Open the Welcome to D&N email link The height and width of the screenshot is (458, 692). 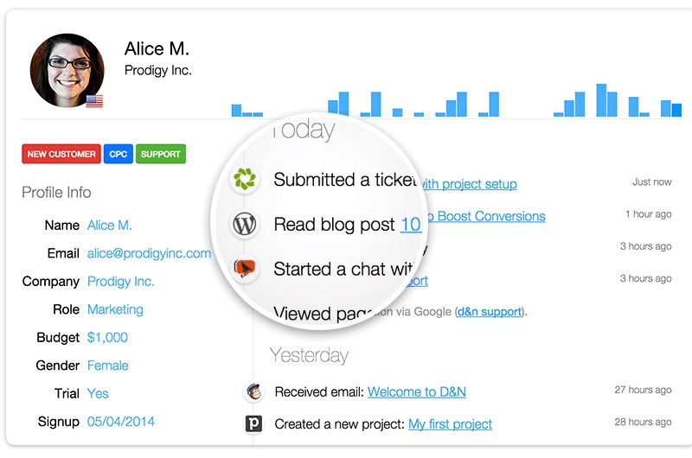click(x=416, y=391)
